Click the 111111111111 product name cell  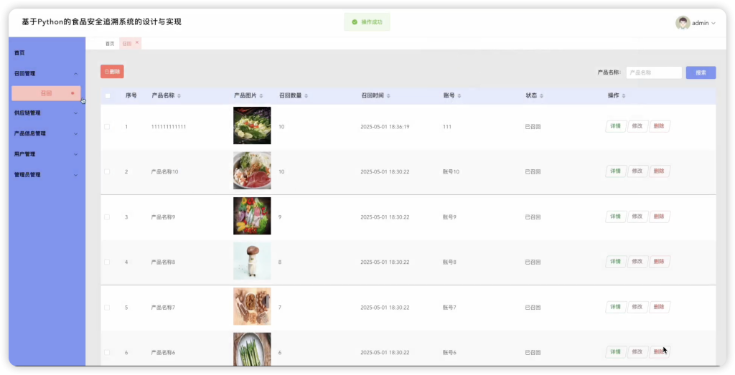coord(168,127)
